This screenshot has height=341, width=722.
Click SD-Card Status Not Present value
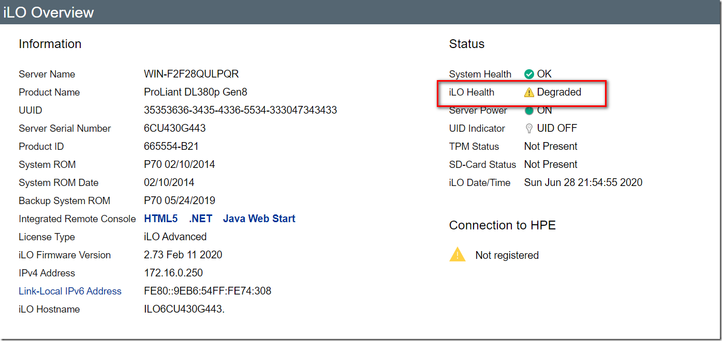551,164
